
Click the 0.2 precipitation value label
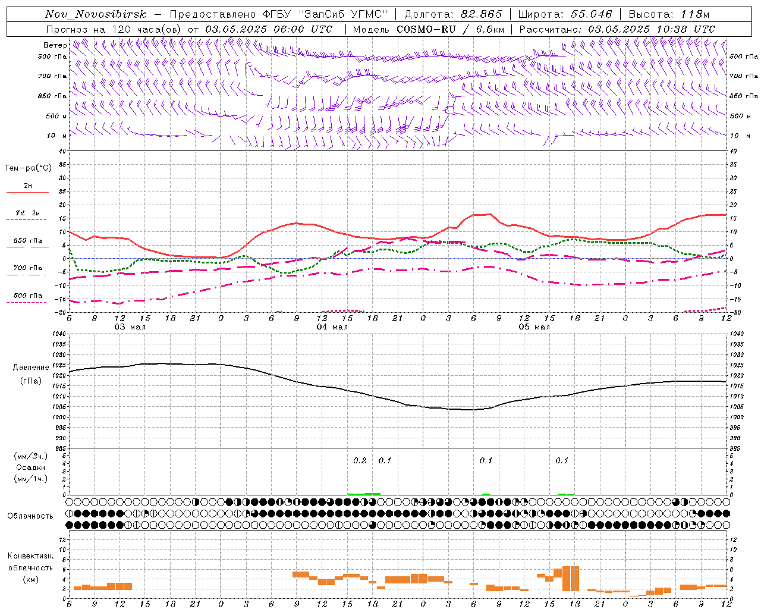click(x=360, y=460)
